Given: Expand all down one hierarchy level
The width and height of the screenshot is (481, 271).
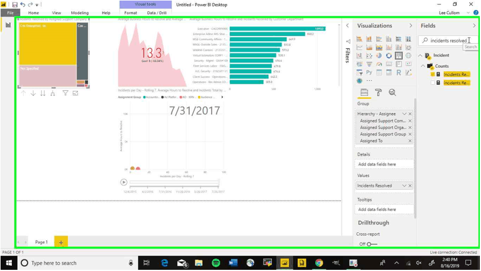Looking at the screenshot, I should click(53, 93).
